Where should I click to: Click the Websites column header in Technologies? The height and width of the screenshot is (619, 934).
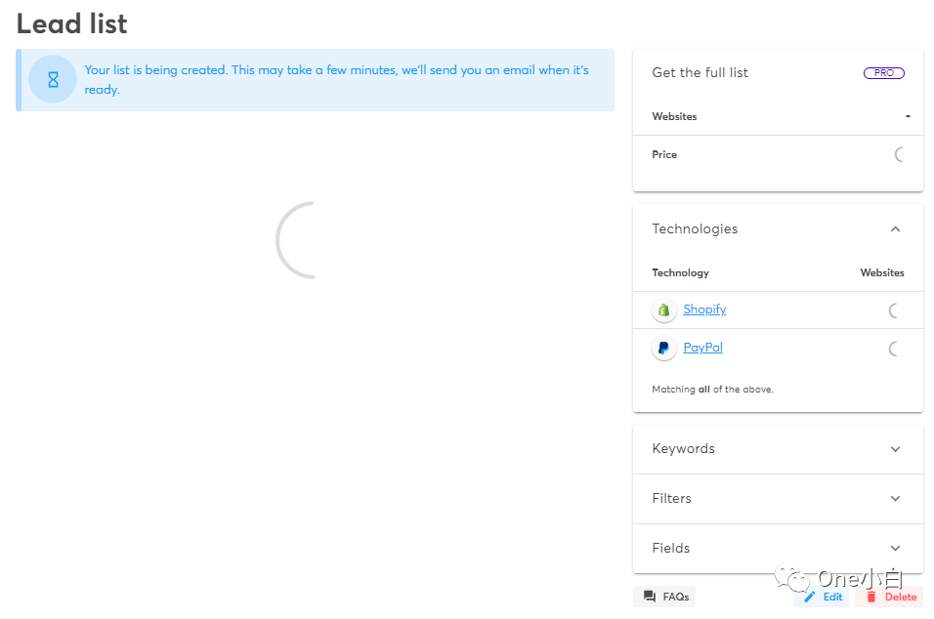(881, 273)
